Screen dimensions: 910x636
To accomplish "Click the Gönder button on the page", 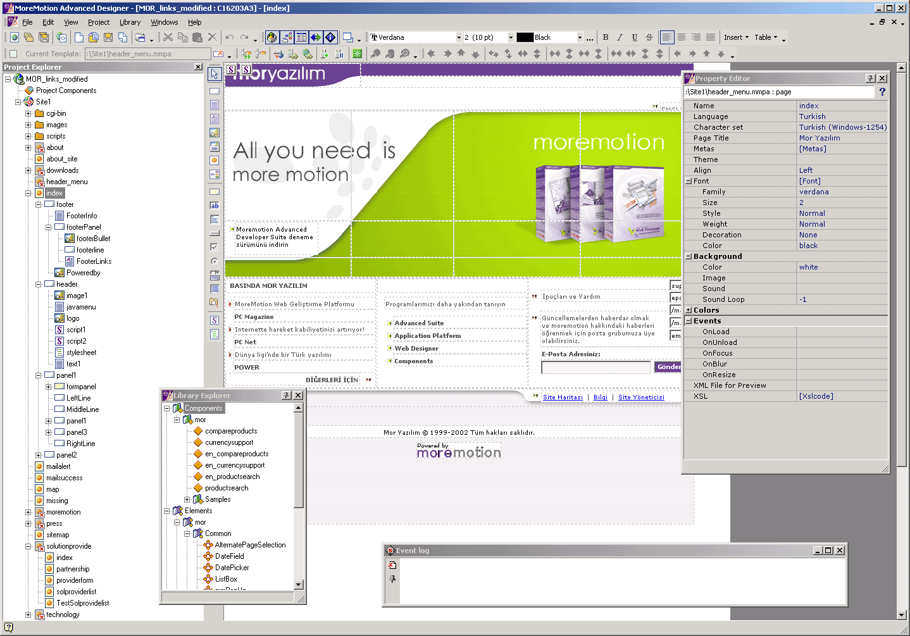I will tap(668, 366).
